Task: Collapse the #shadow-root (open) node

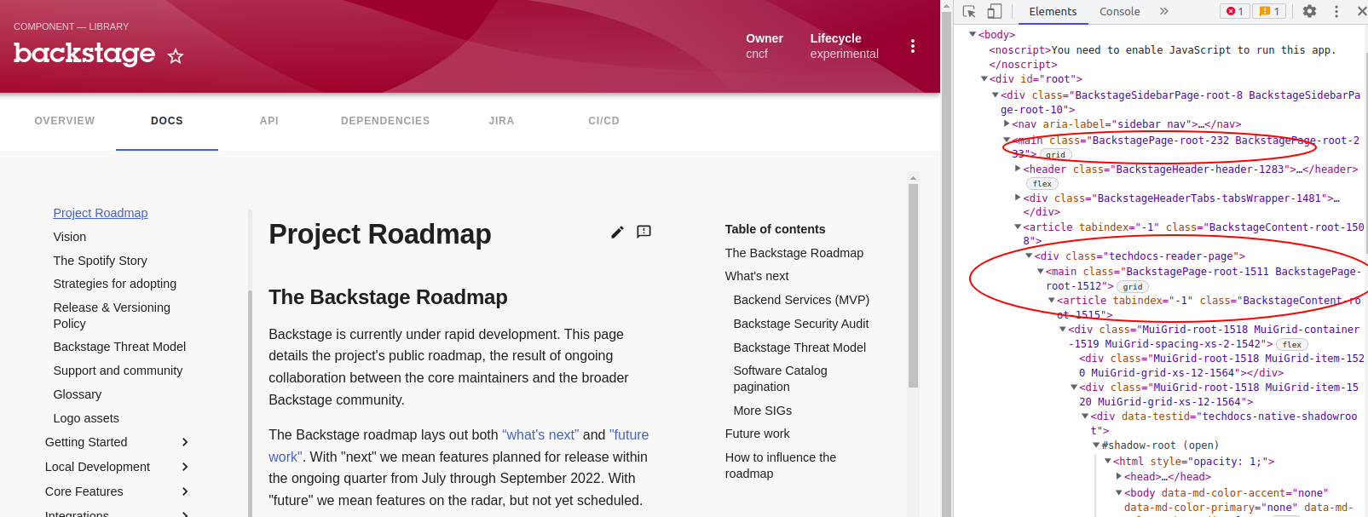Action: click(x=1096, y=445)
